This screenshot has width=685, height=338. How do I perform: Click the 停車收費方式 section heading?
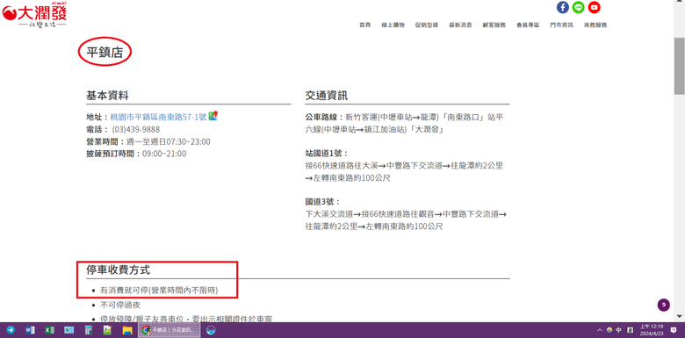(x=118, y=270)
